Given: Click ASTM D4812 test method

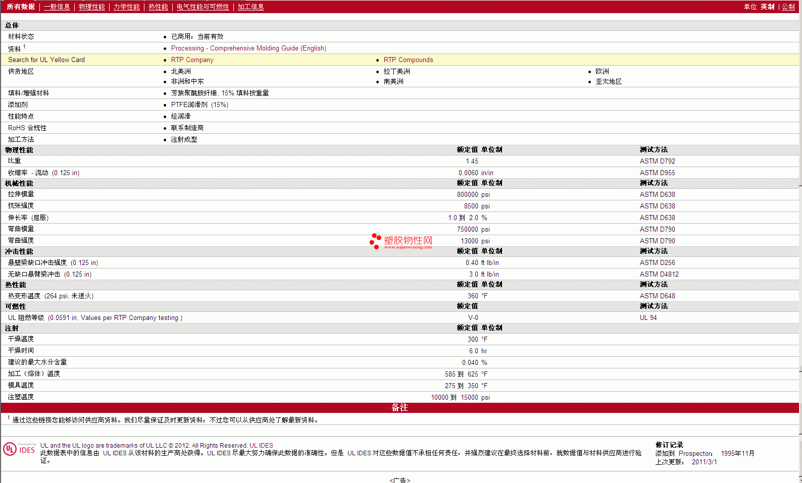Looking at the screenshot, I should tap(659, 275).
